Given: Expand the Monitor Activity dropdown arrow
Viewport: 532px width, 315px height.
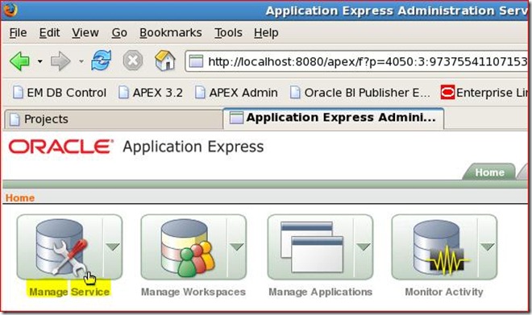Looking at the screenshot, I should (x=488, y=247).
